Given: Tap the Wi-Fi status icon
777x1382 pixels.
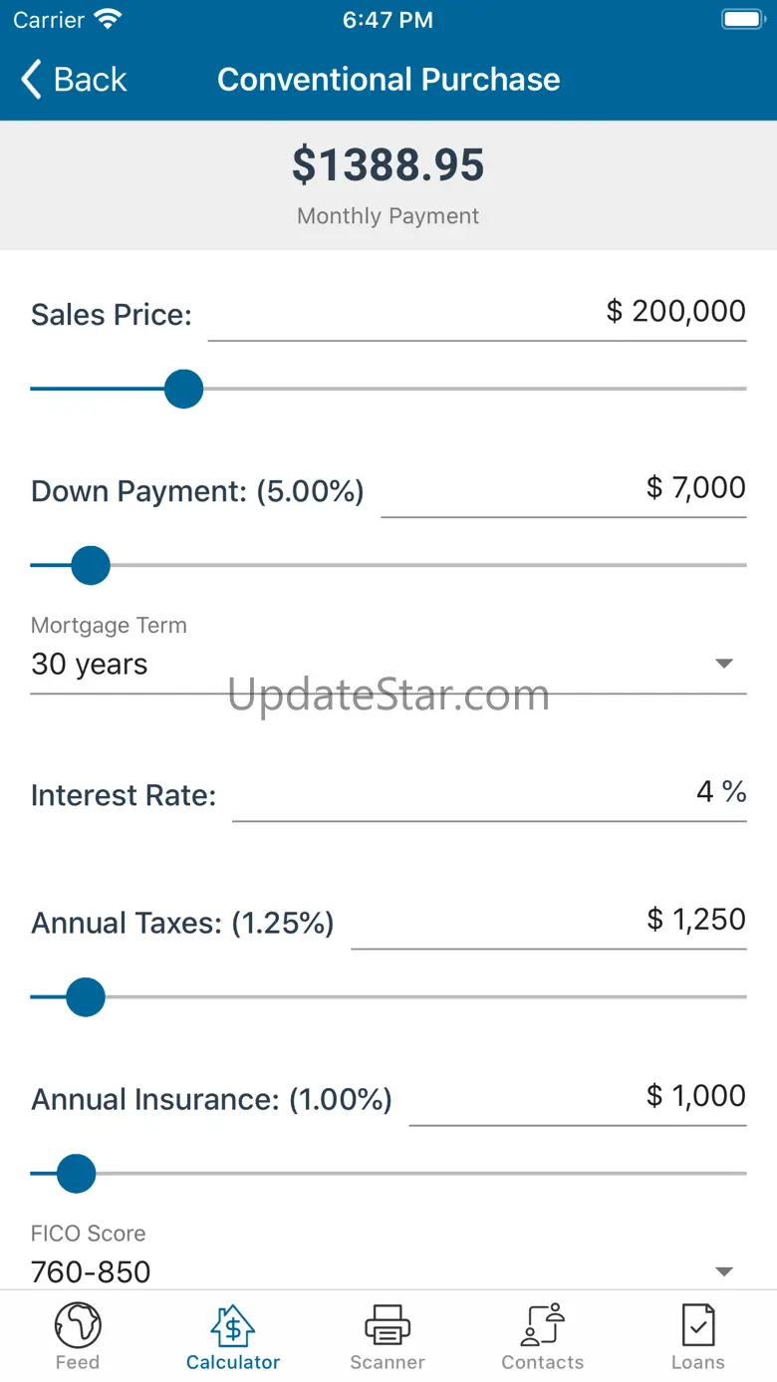Looking at the screenshot, I should pyautogui.click(x=107, y=20).
